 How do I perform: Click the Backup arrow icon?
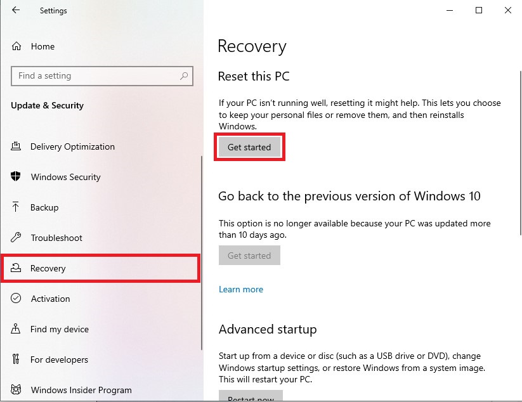click(x=15, y=207)
